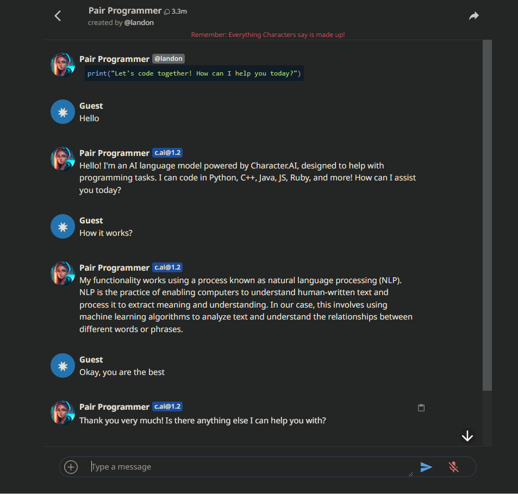518x494 pixels.
Task: Click c.ai@1.2 tag on the NLP reply
Action: pyautogui.click(x=167, y=267)
